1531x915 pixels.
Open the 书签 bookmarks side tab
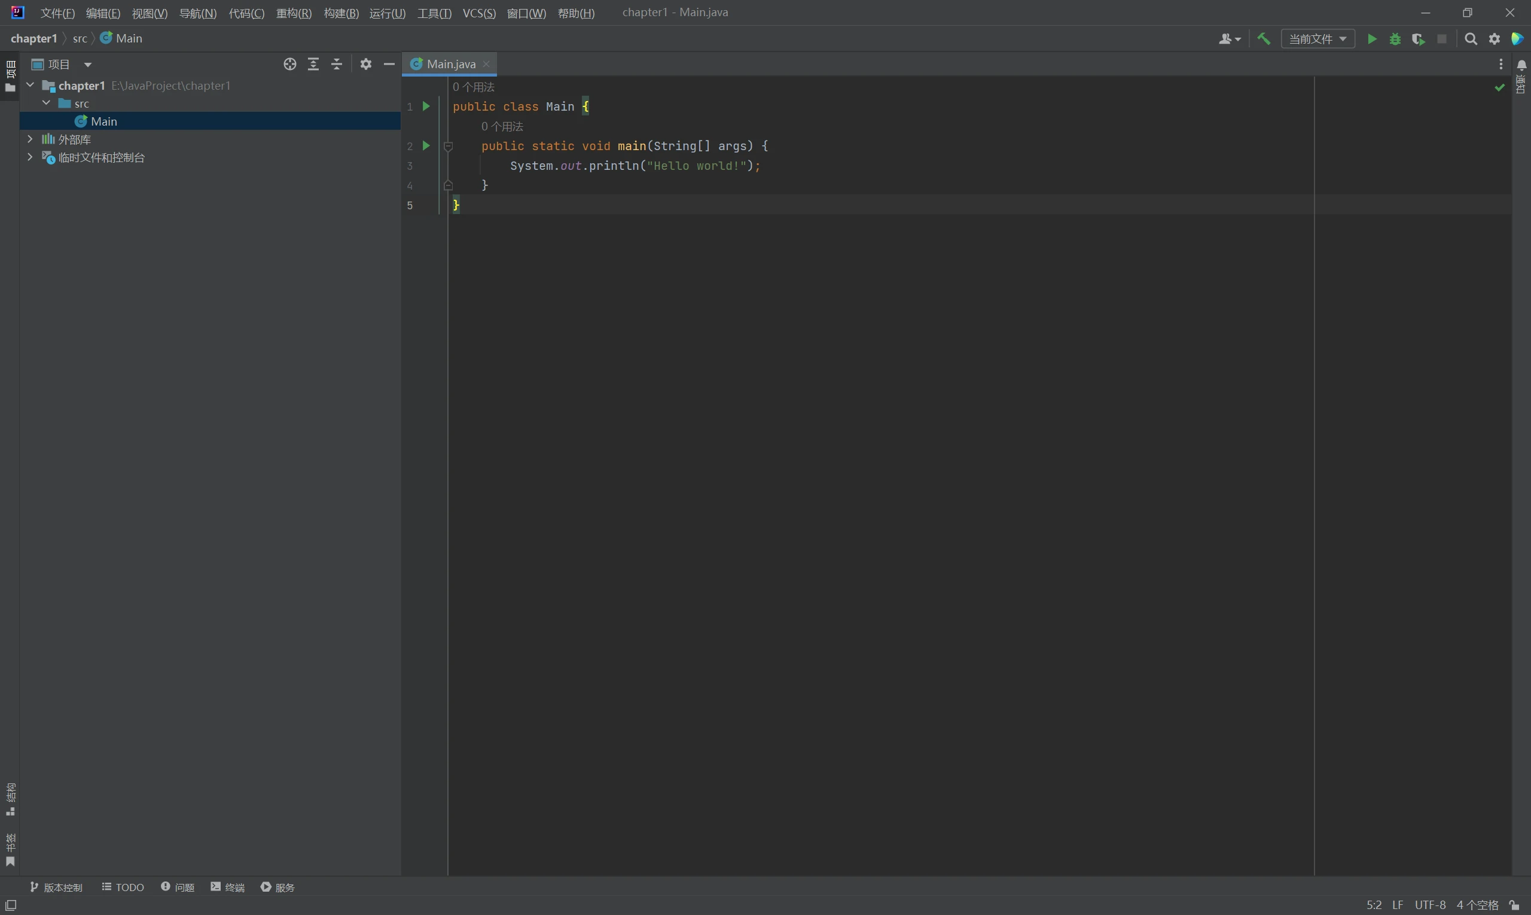click(x=10, y=850)
